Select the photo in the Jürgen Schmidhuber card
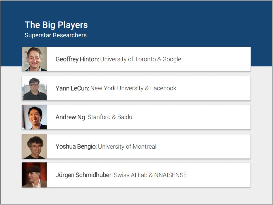Screen dimensions: 273x205 [x=34, y=175]
